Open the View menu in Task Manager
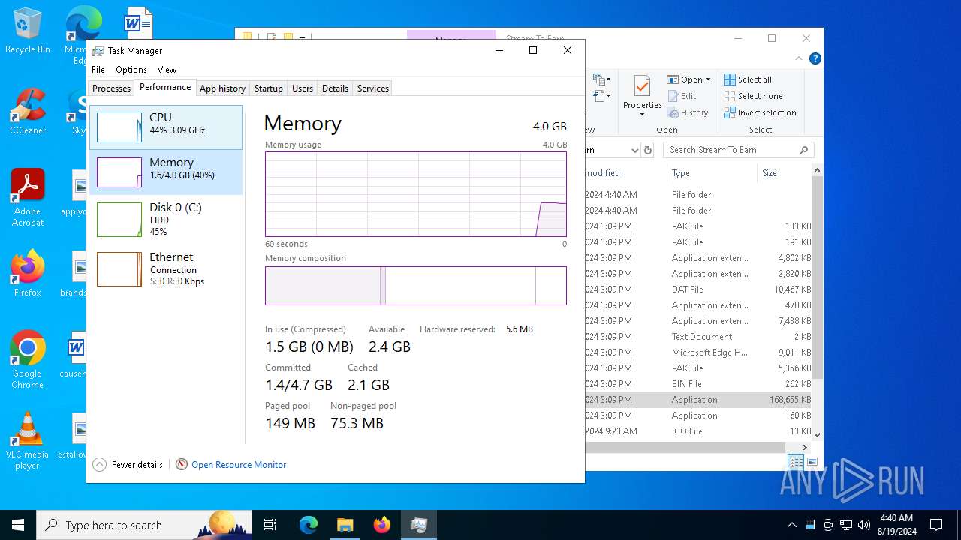Screen dimensions: 961x540 coord(167,70)
